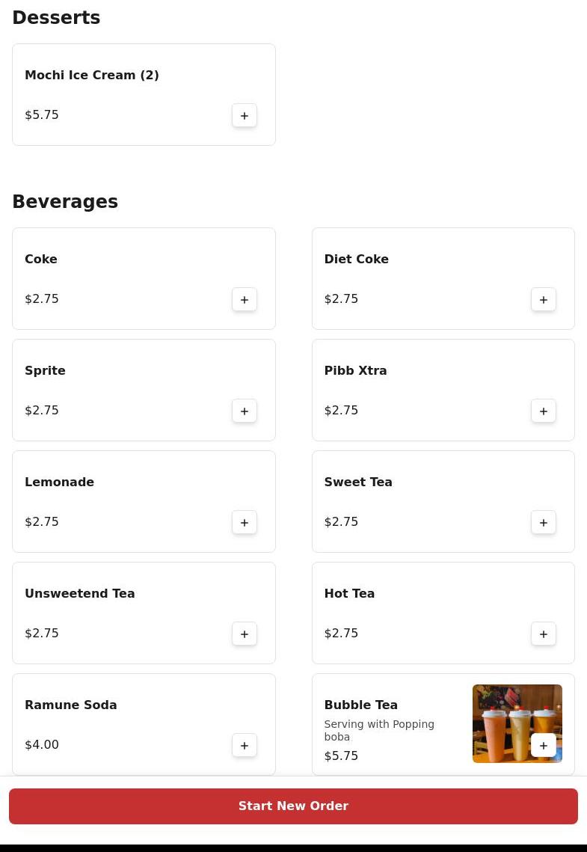Open the Bubble Tea item title
The width and height of the screenshot is (587, 852).
(x=361, y=705)
